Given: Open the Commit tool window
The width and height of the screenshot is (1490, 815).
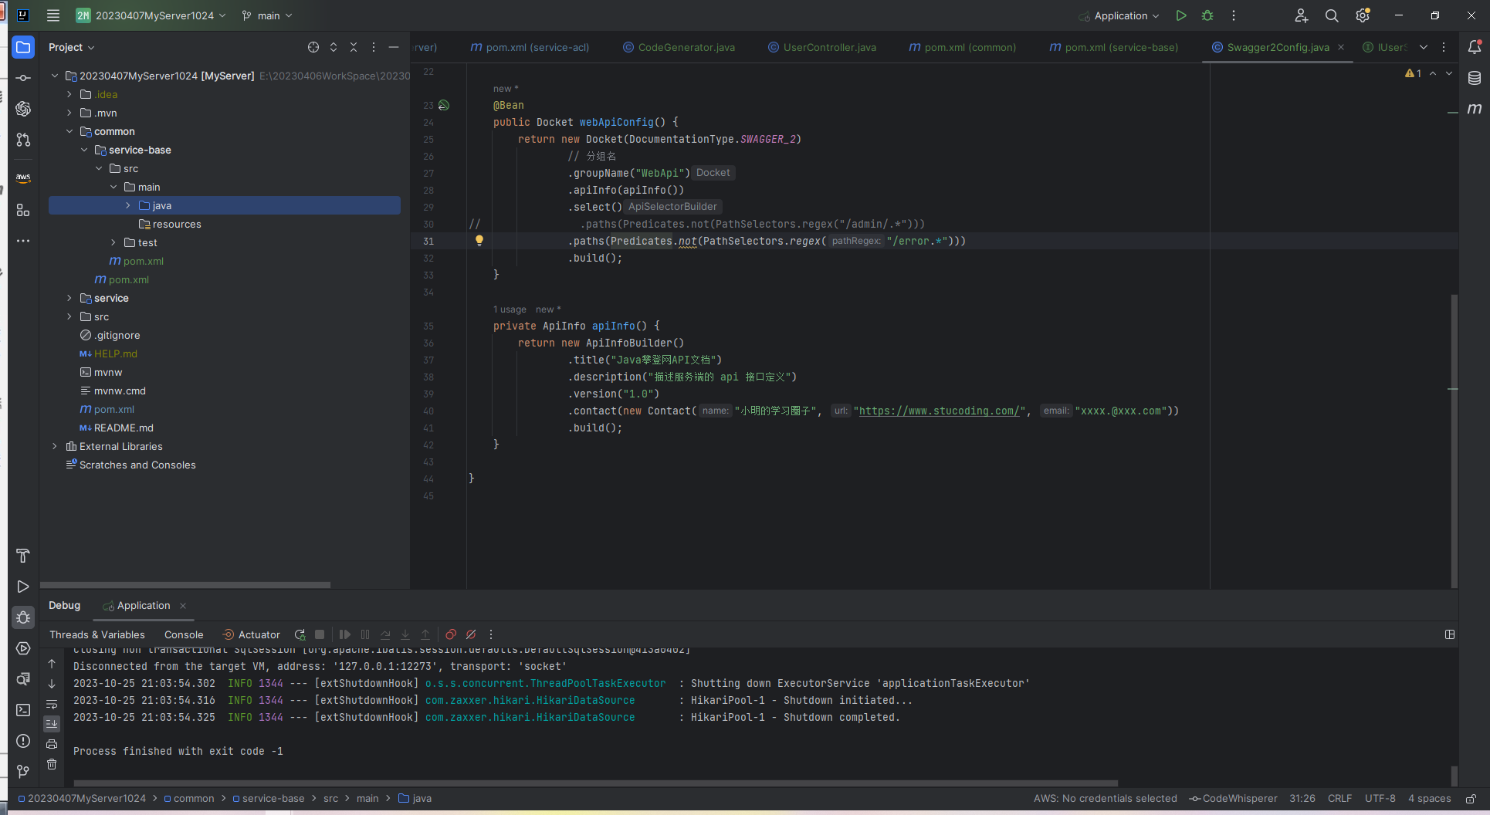Looking at the screenshot, I should click(x=23, y=78).
